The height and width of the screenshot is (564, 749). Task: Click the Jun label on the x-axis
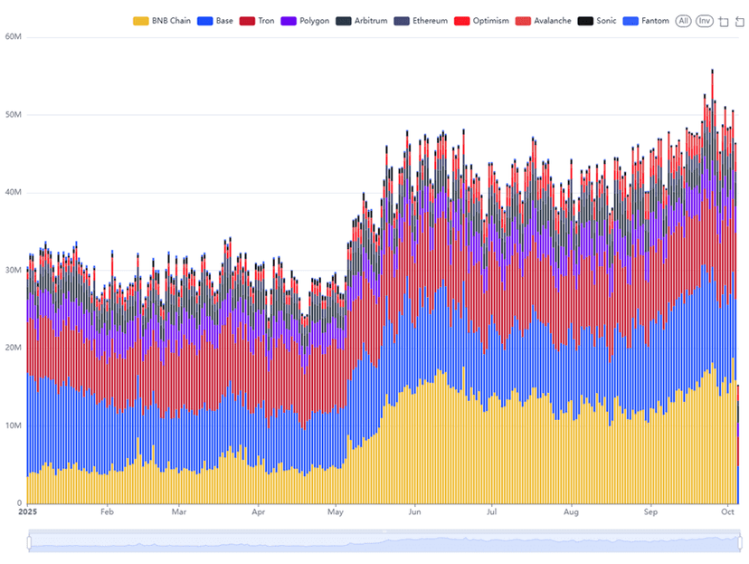[413, 511]
